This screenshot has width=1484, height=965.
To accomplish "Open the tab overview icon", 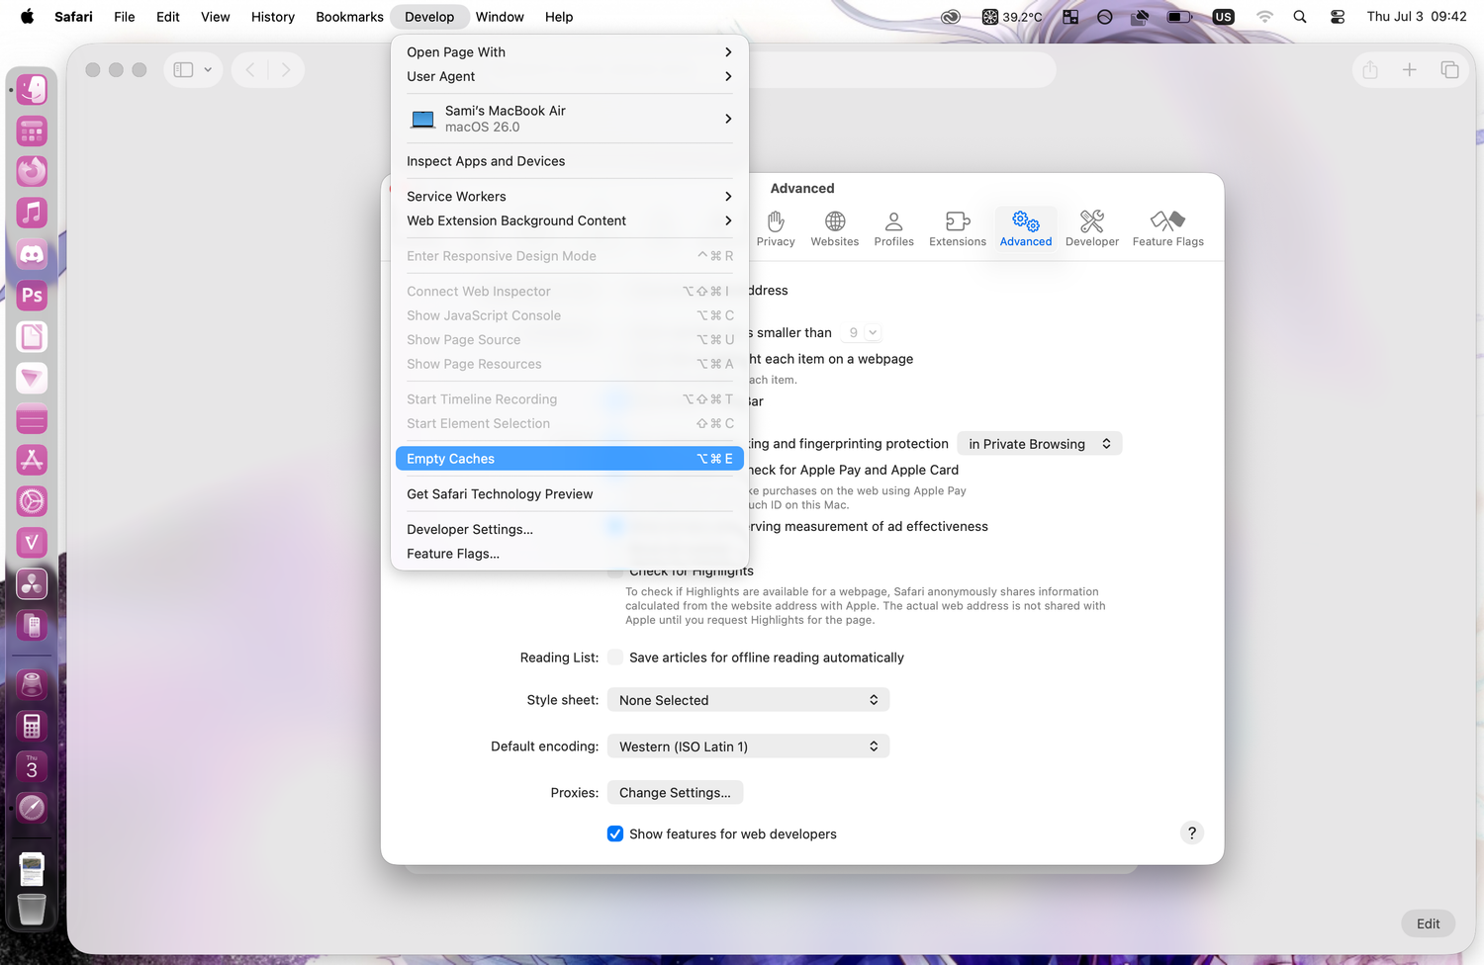I will click(x=1449, y=70).
